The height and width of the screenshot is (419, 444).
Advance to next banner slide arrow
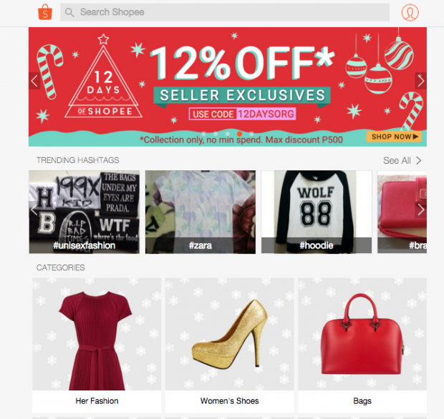pyautogui.click(x=421, y=81)
